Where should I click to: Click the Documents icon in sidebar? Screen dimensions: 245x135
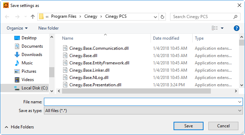click(x=17, y=46)
